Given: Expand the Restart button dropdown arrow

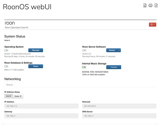Looking at the screenshot, I should [119, 50].
